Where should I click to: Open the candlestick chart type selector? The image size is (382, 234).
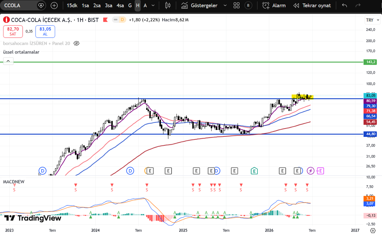coord(168,5)
